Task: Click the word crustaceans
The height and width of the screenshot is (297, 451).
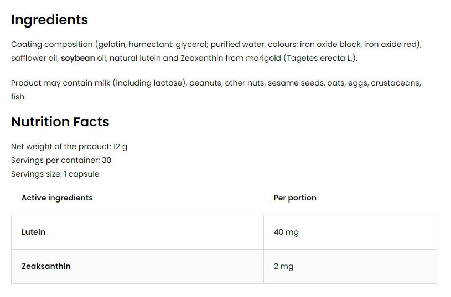Action: pyautogui.click(x=395, y=83)
